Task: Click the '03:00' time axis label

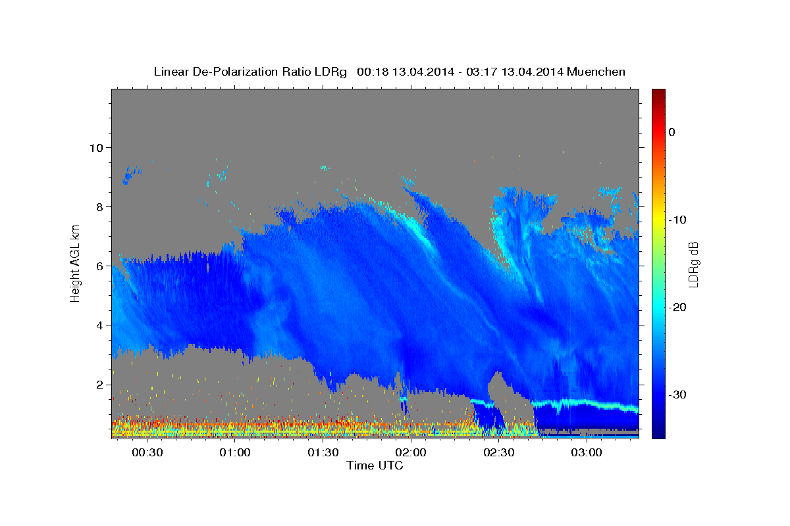Action: pos(587,453)
